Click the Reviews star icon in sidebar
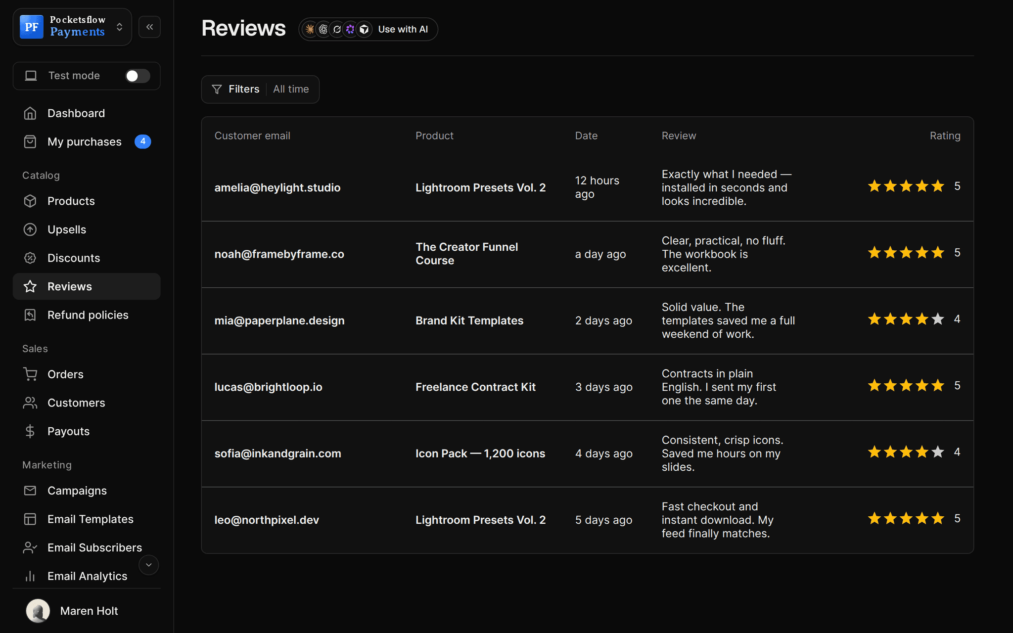 tap(30, 286)
